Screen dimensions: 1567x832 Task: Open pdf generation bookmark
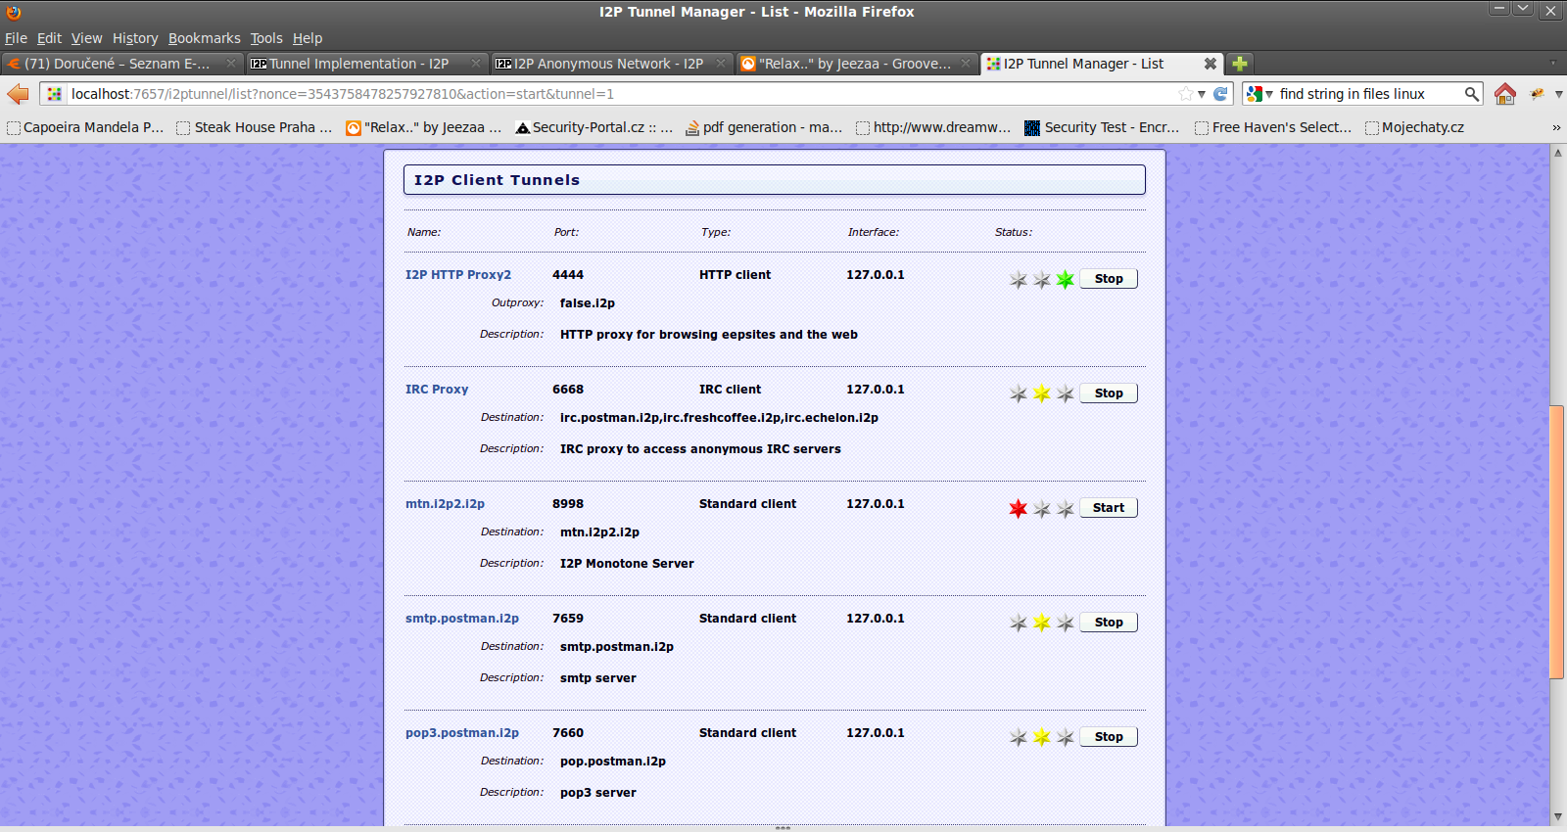tap(764, 127)
